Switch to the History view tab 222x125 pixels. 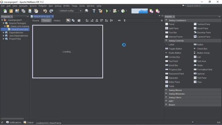click(x=57, y=20)
